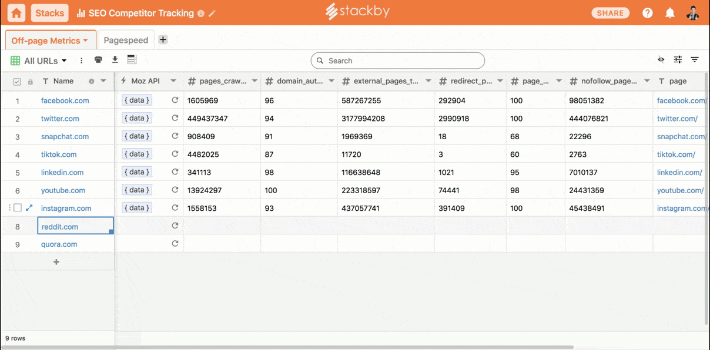Open the sort filter lines icon

pos(695,60)
